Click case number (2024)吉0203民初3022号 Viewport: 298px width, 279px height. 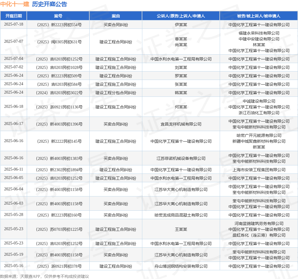(59, 93)
